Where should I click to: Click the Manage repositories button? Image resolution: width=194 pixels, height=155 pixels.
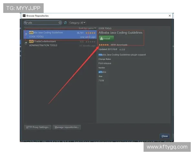[67, 127]
